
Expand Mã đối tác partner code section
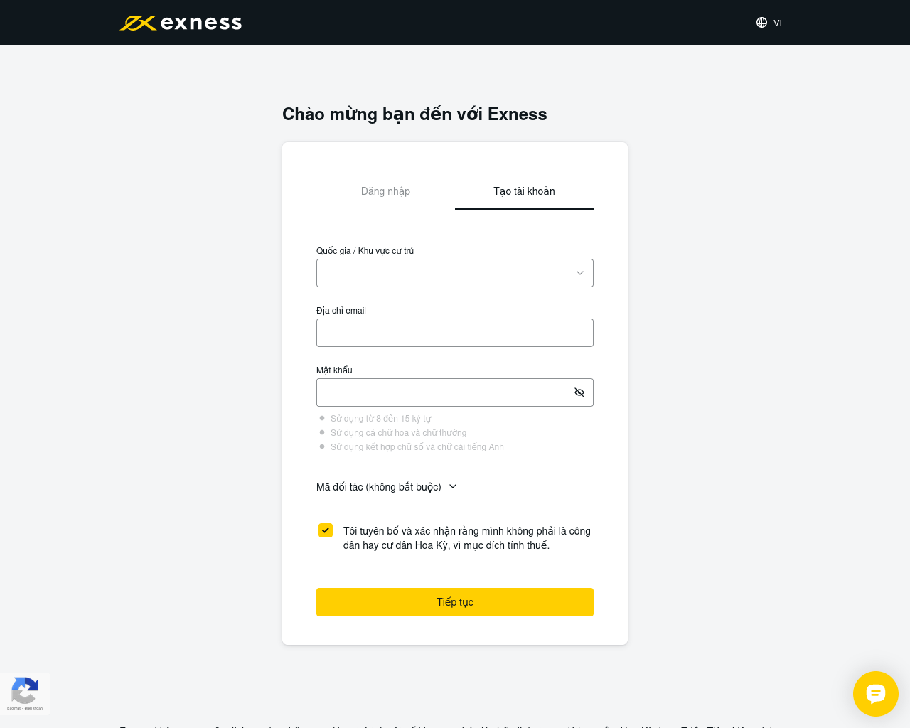(387, 487)
